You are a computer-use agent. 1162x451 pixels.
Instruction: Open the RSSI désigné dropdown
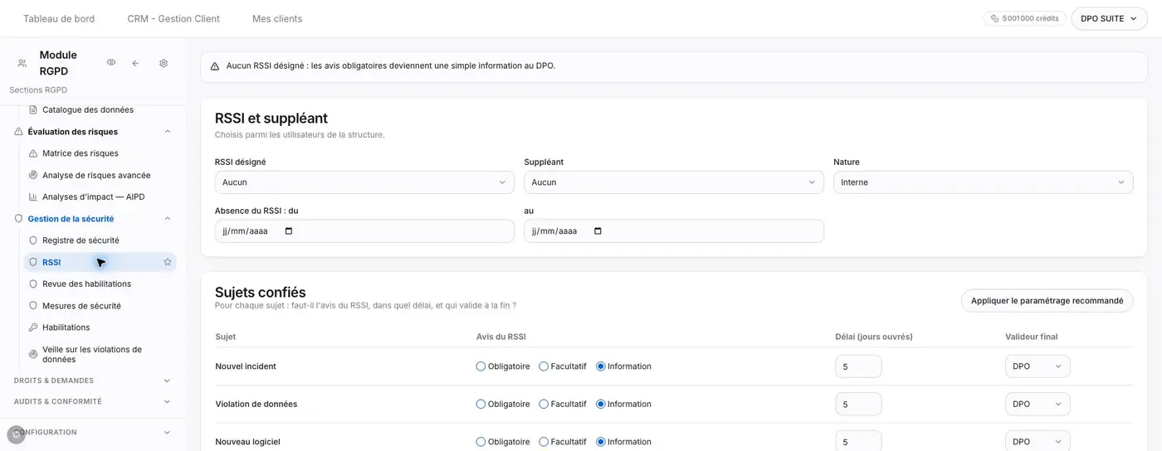364,182
